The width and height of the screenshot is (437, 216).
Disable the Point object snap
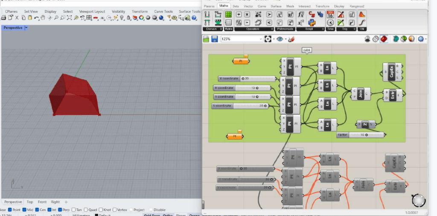[x=9, y=210]
